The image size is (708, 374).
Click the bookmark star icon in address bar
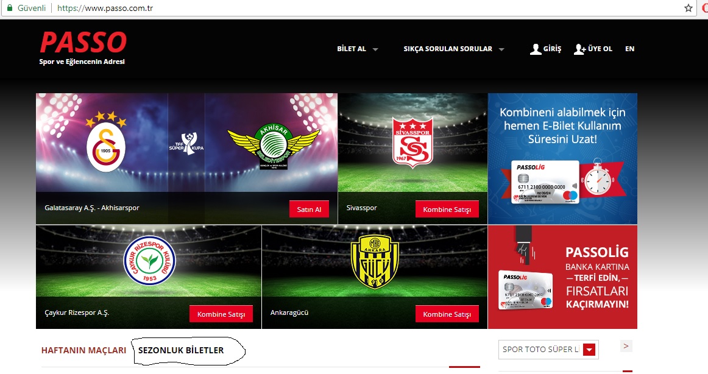pyautogui.click(x=688, y=8)
